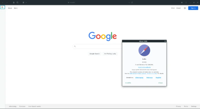This screenshot has height=109, width=200.
Task: Click the overlapping pages toolbar icon
Action: click(x=17, y=2)
